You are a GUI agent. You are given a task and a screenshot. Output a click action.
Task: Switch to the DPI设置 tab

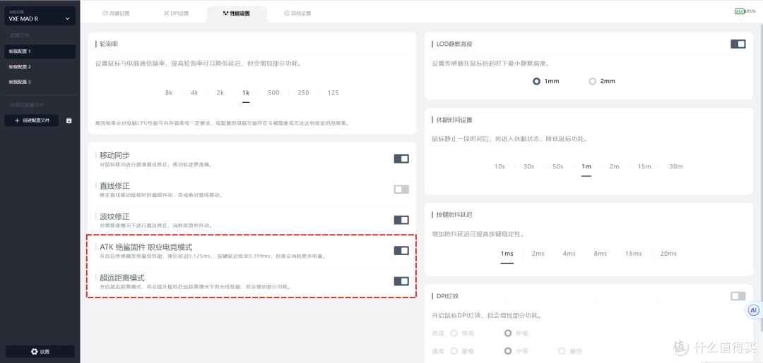tap(176, 13)
